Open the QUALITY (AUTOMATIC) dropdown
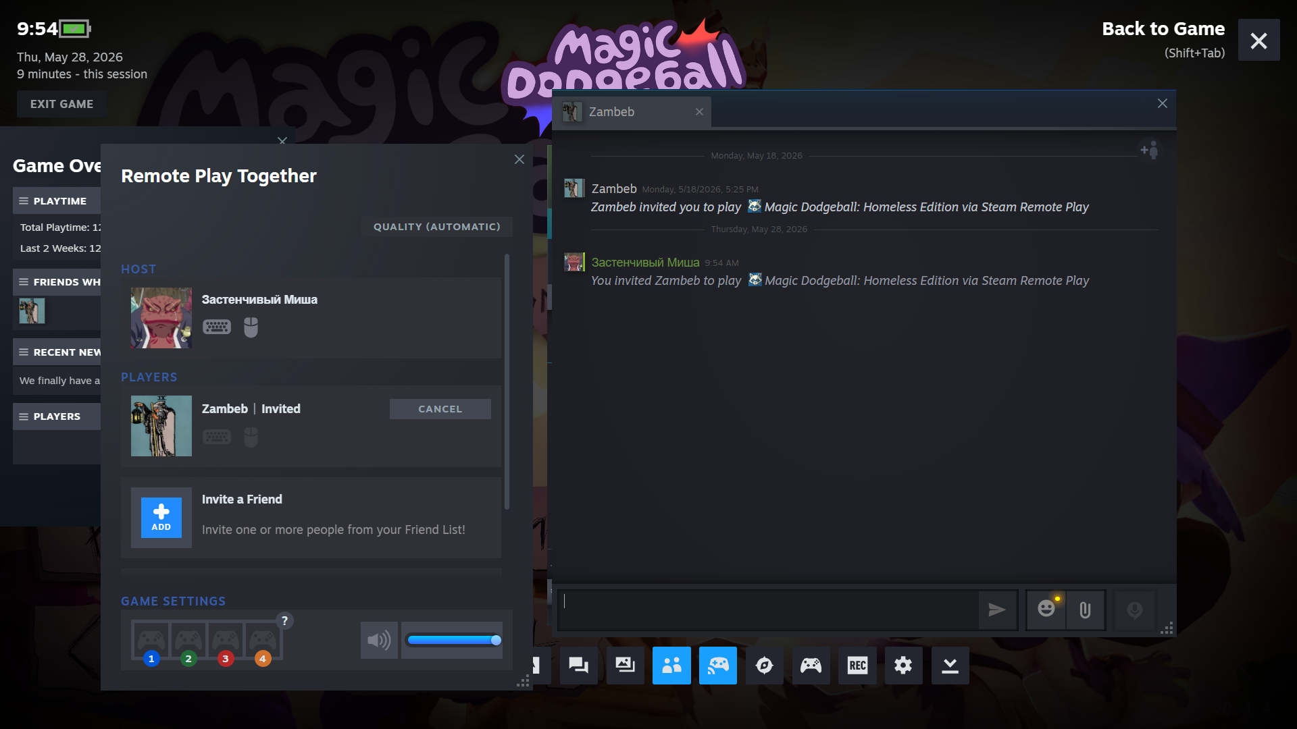The image size is (1297, 729). (x=437, y=227)
